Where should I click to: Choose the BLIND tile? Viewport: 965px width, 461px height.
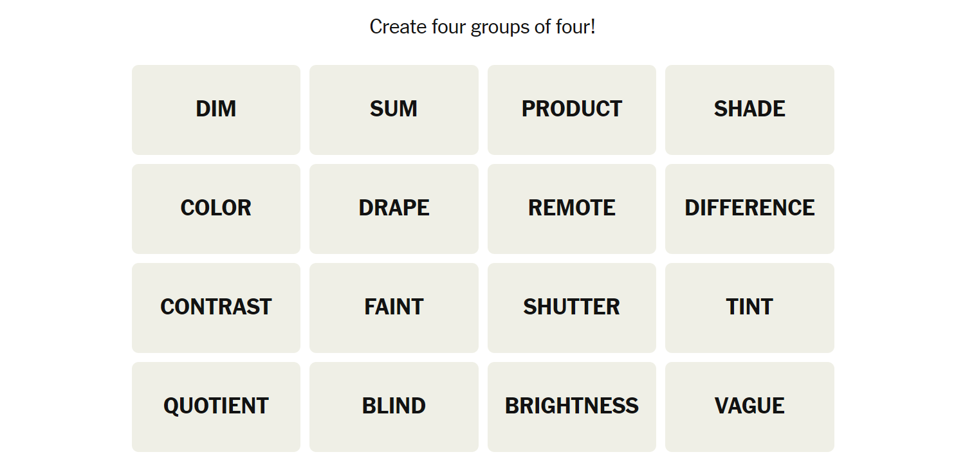[x=394, y=406]
